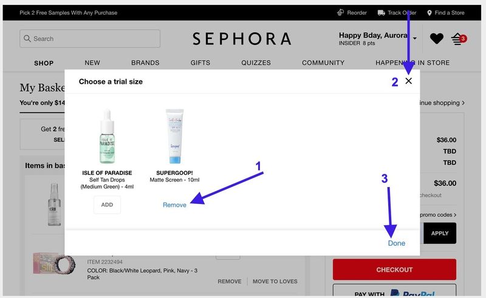This screenshot has width=486, height=298.
Task: Click the Loves heart icon
Action: [x=437, y=39]
